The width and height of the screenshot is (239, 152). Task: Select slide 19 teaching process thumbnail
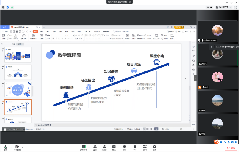18,90
